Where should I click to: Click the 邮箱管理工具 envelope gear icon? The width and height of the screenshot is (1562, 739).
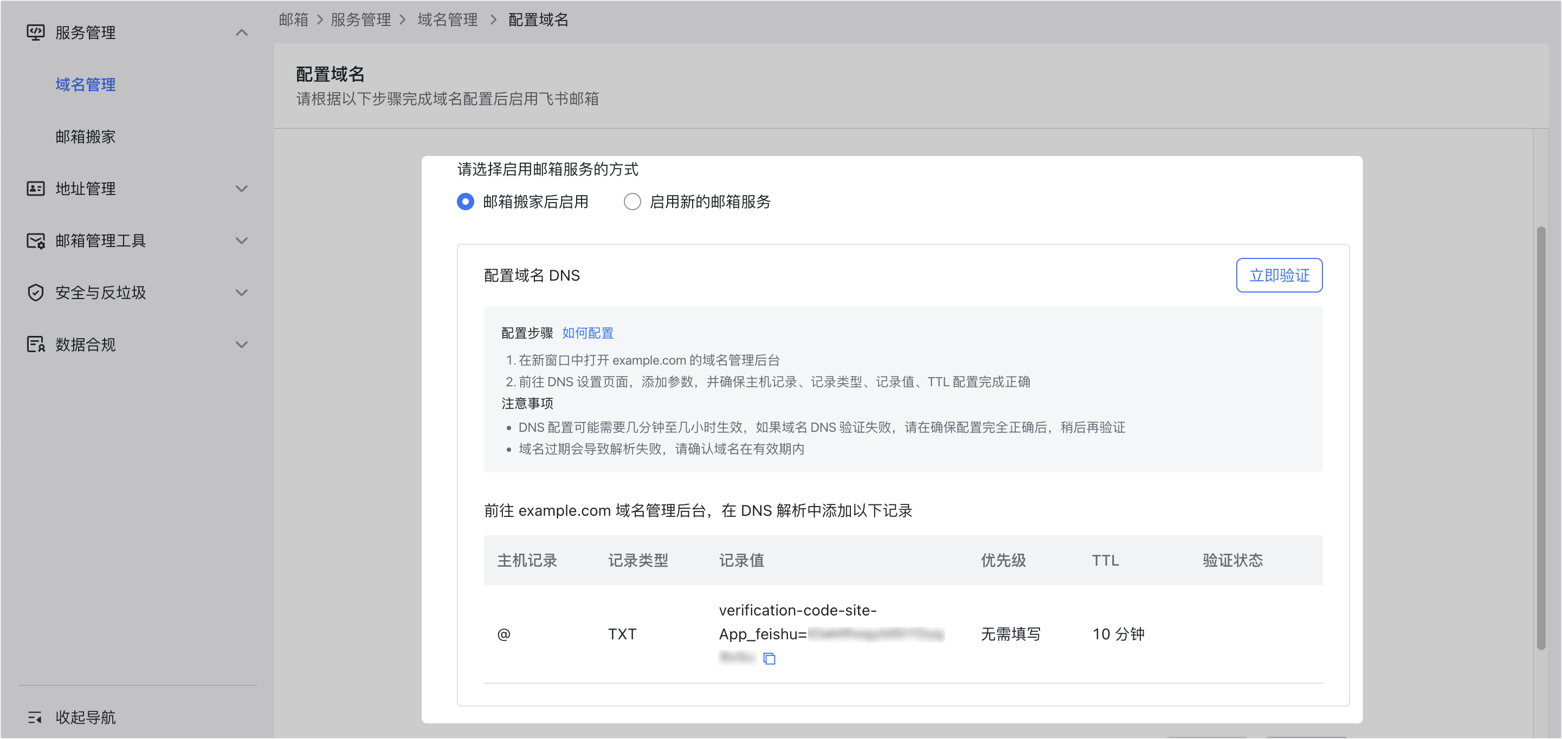click(x=35, y=241)
